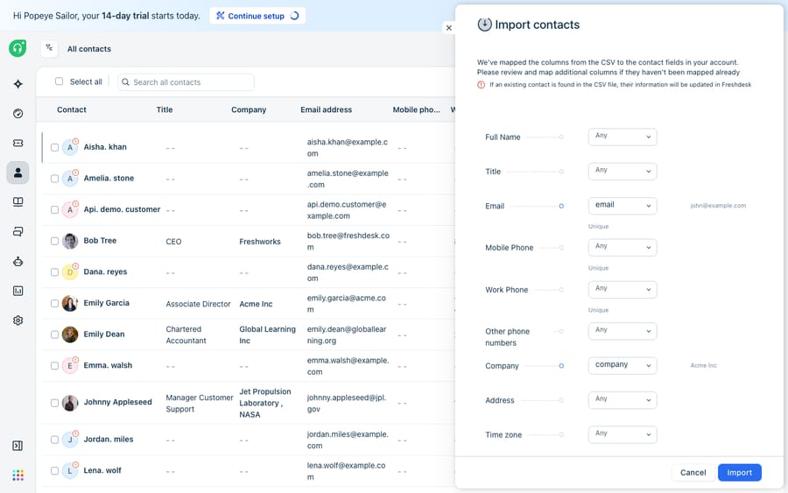Open the bot sidebar icon
788x493 pixels.
(18, 261)
